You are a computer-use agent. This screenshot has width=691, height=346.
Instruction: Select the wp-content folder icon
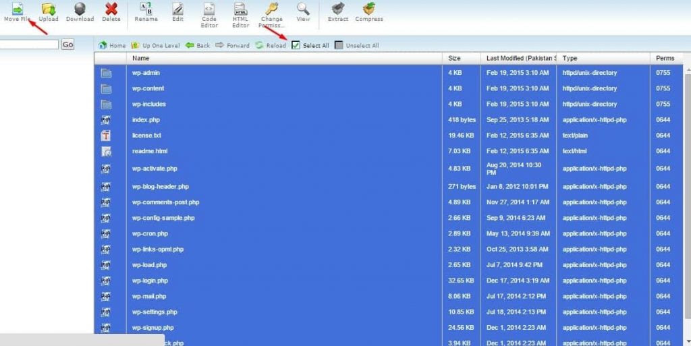106,89
